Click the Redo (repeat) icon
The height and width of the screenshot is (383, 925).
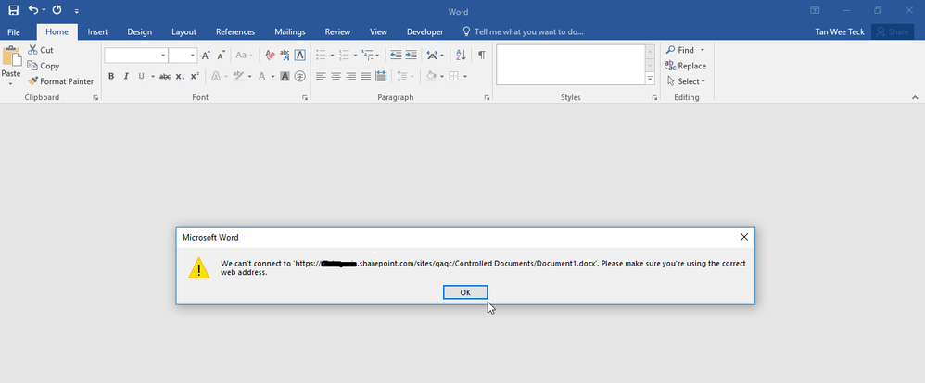click(57, 10)
